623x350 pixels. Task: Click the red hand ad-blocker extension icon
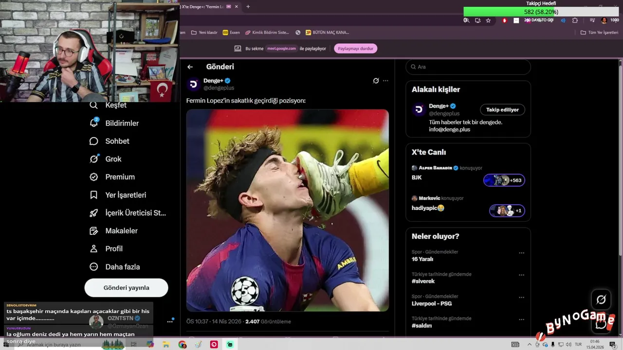504,20
